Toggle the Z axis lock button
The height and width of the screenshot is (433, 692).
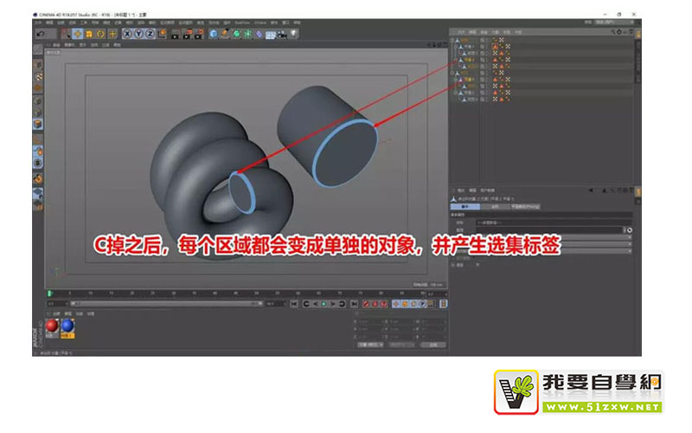tap(150, 34)
